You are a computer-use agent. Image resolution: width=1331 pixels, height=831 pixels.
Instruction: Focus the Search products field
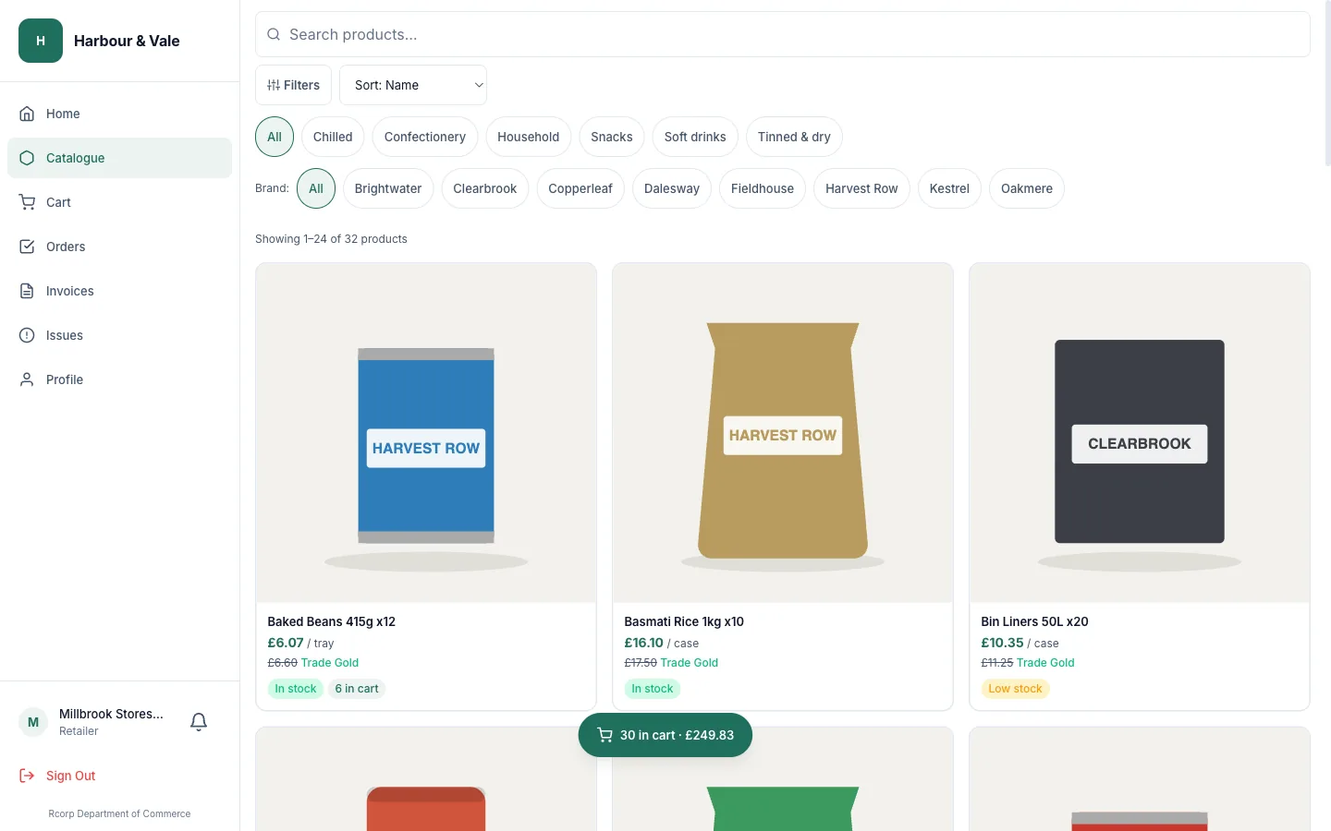(783, 34)
